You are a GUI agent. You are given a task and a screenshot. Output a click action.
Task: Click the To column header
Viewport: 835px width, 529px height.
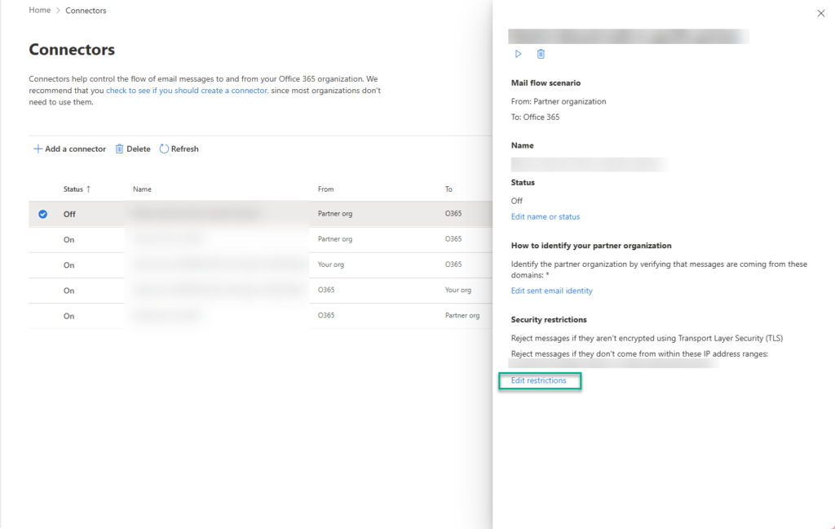[448, 189]
